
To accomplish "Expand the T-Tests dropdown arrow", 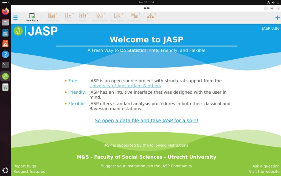I will click(x=73, y=14).
